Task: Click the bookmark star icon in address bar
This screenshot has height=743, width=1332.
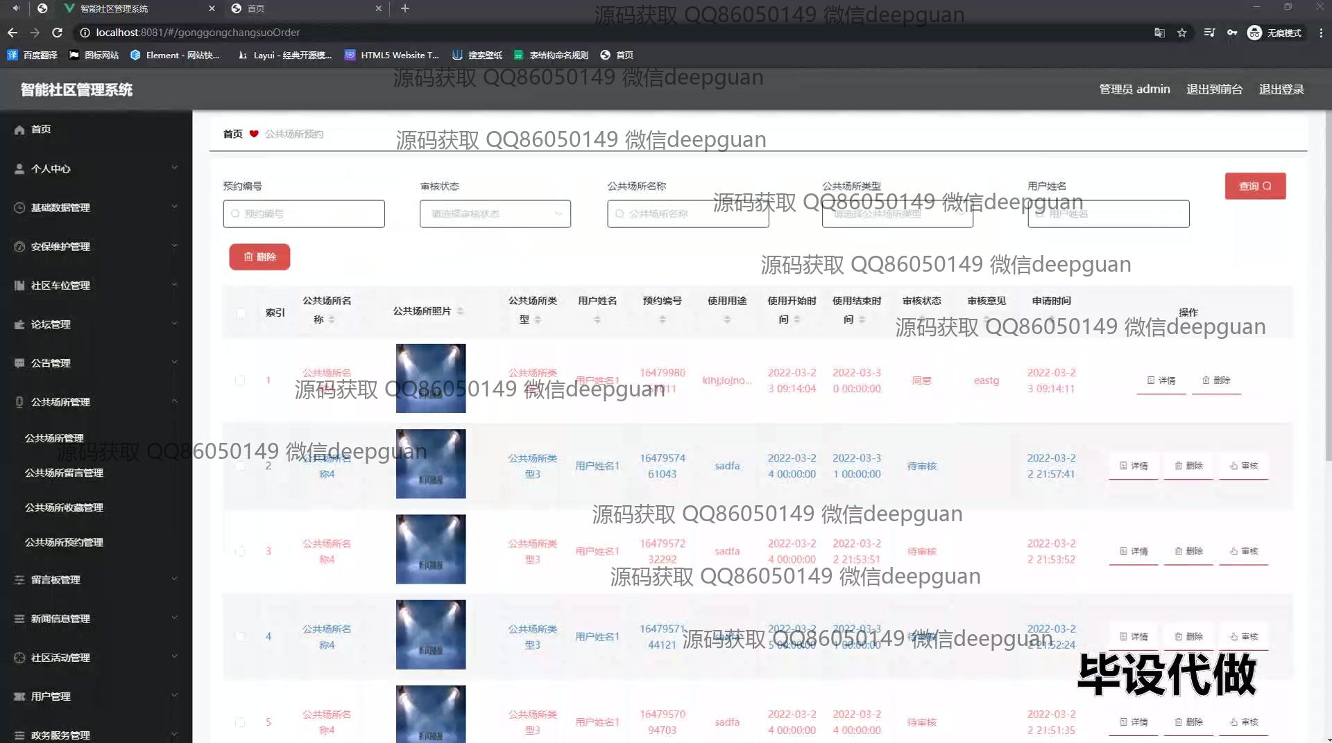Action: pyautogui.click(x=1181, y=33)
